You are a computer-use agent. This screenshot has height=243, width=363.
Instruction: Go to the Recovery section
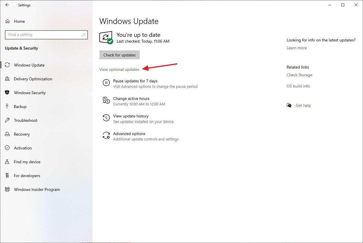pos(22,134)
